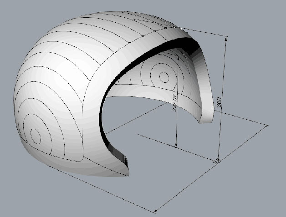Click the long diagonal dimension line at bottom-left
This screenshot has height=217, width=286.
pyautogui.click(x=91, y=182)
